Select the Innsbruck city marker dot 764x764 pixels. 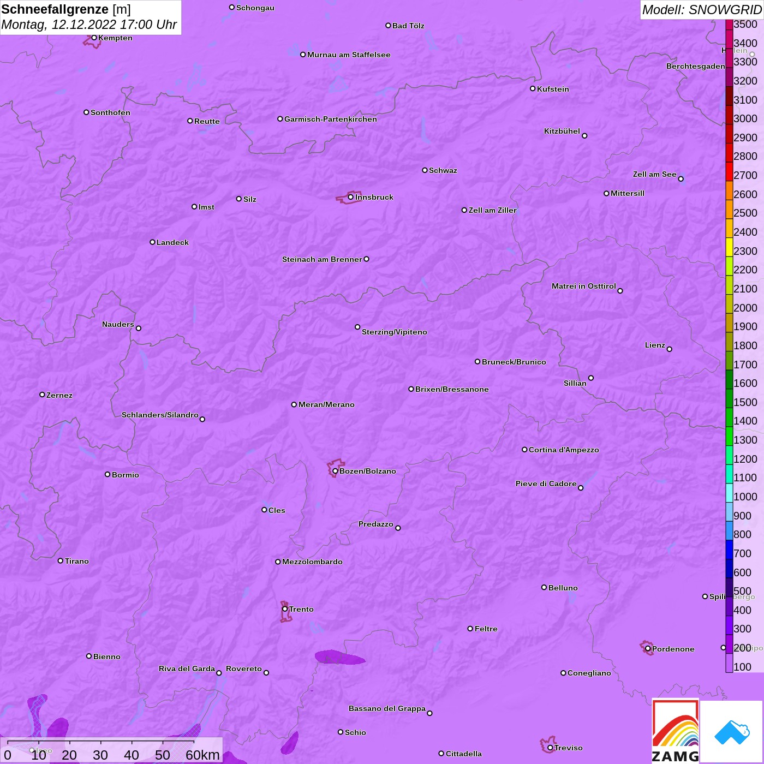(x=350, y=197)
